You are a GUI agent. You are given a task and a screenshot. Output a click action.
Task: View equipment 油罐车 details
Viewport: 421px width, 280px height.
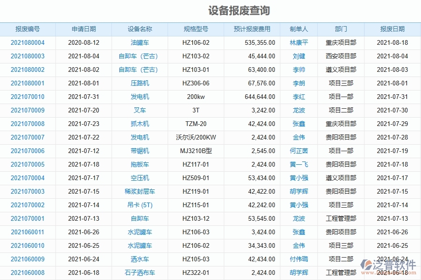[139, 42]
